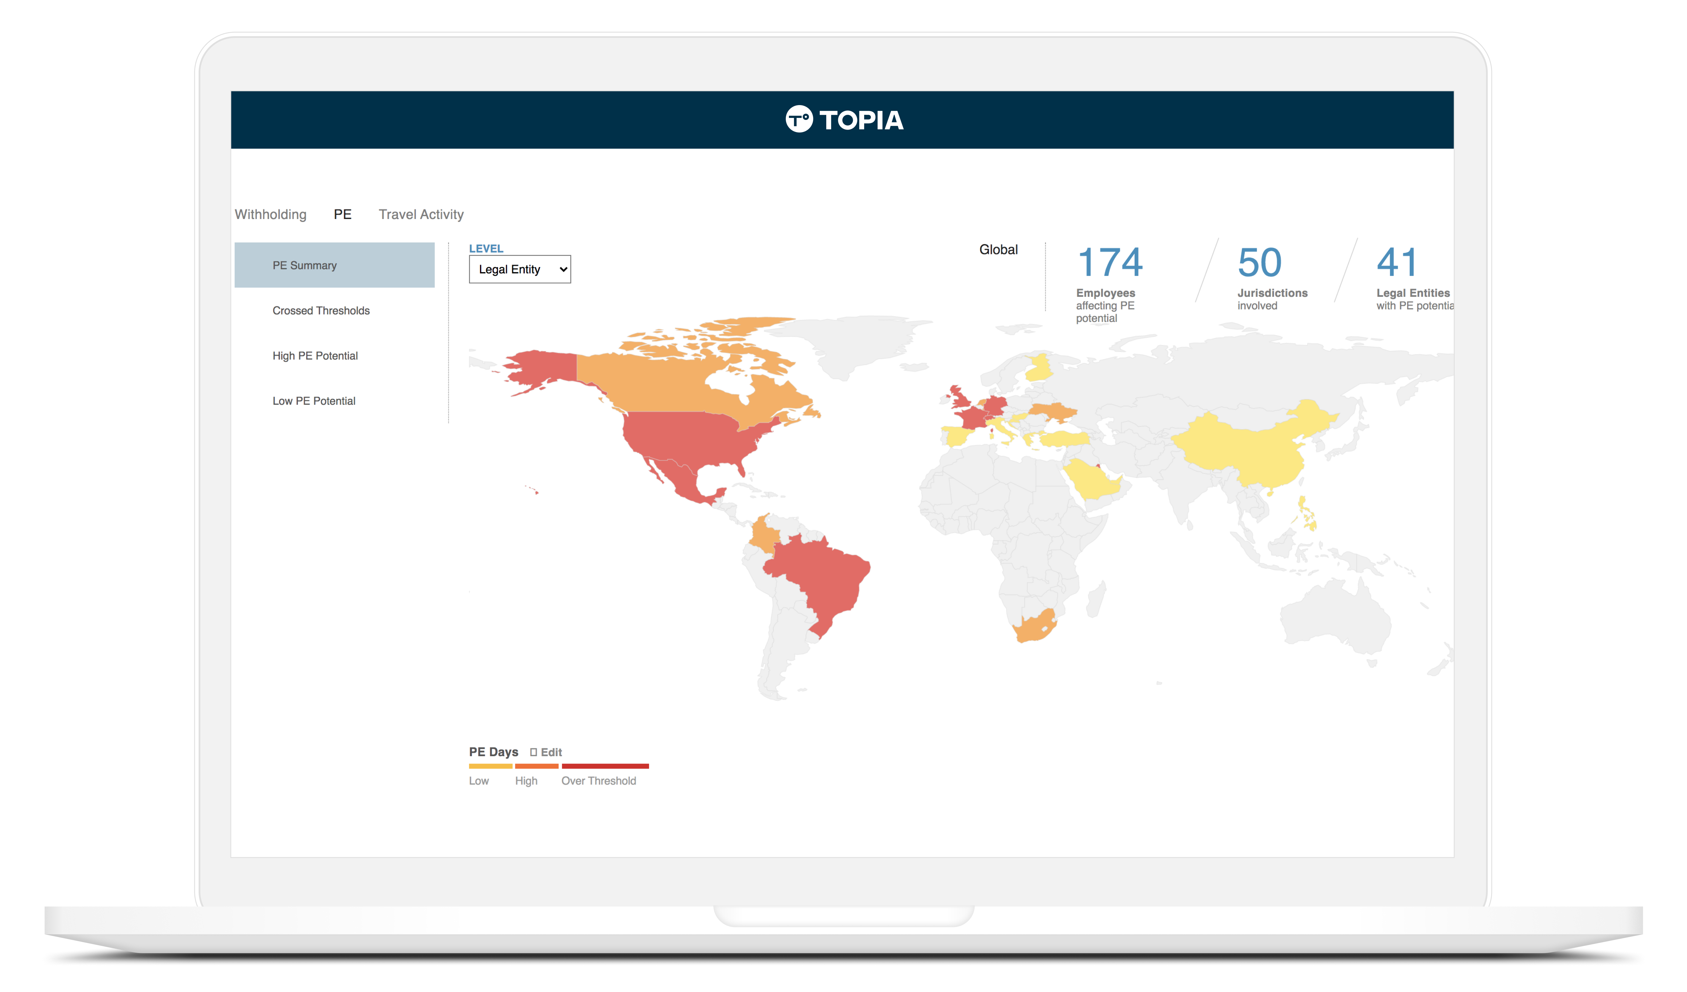Open the Legal Entity level dropdown
Image resolution: width=1687 pixels, height=992 pixels.
click(520, 269)
